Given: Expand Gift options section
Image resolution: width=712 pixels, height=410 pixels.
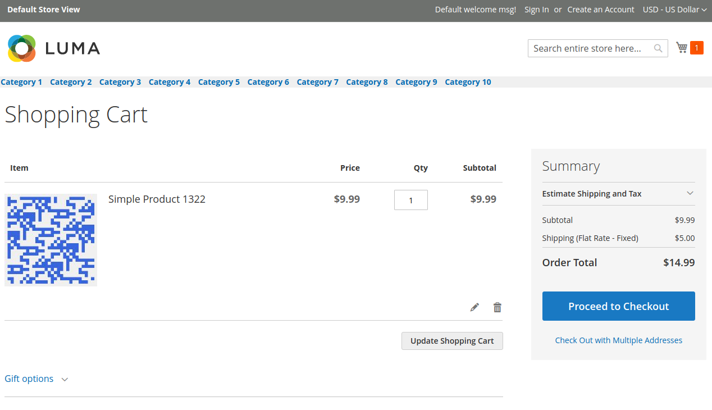Looking at the screenshot, I should click(x=36, y=379).
